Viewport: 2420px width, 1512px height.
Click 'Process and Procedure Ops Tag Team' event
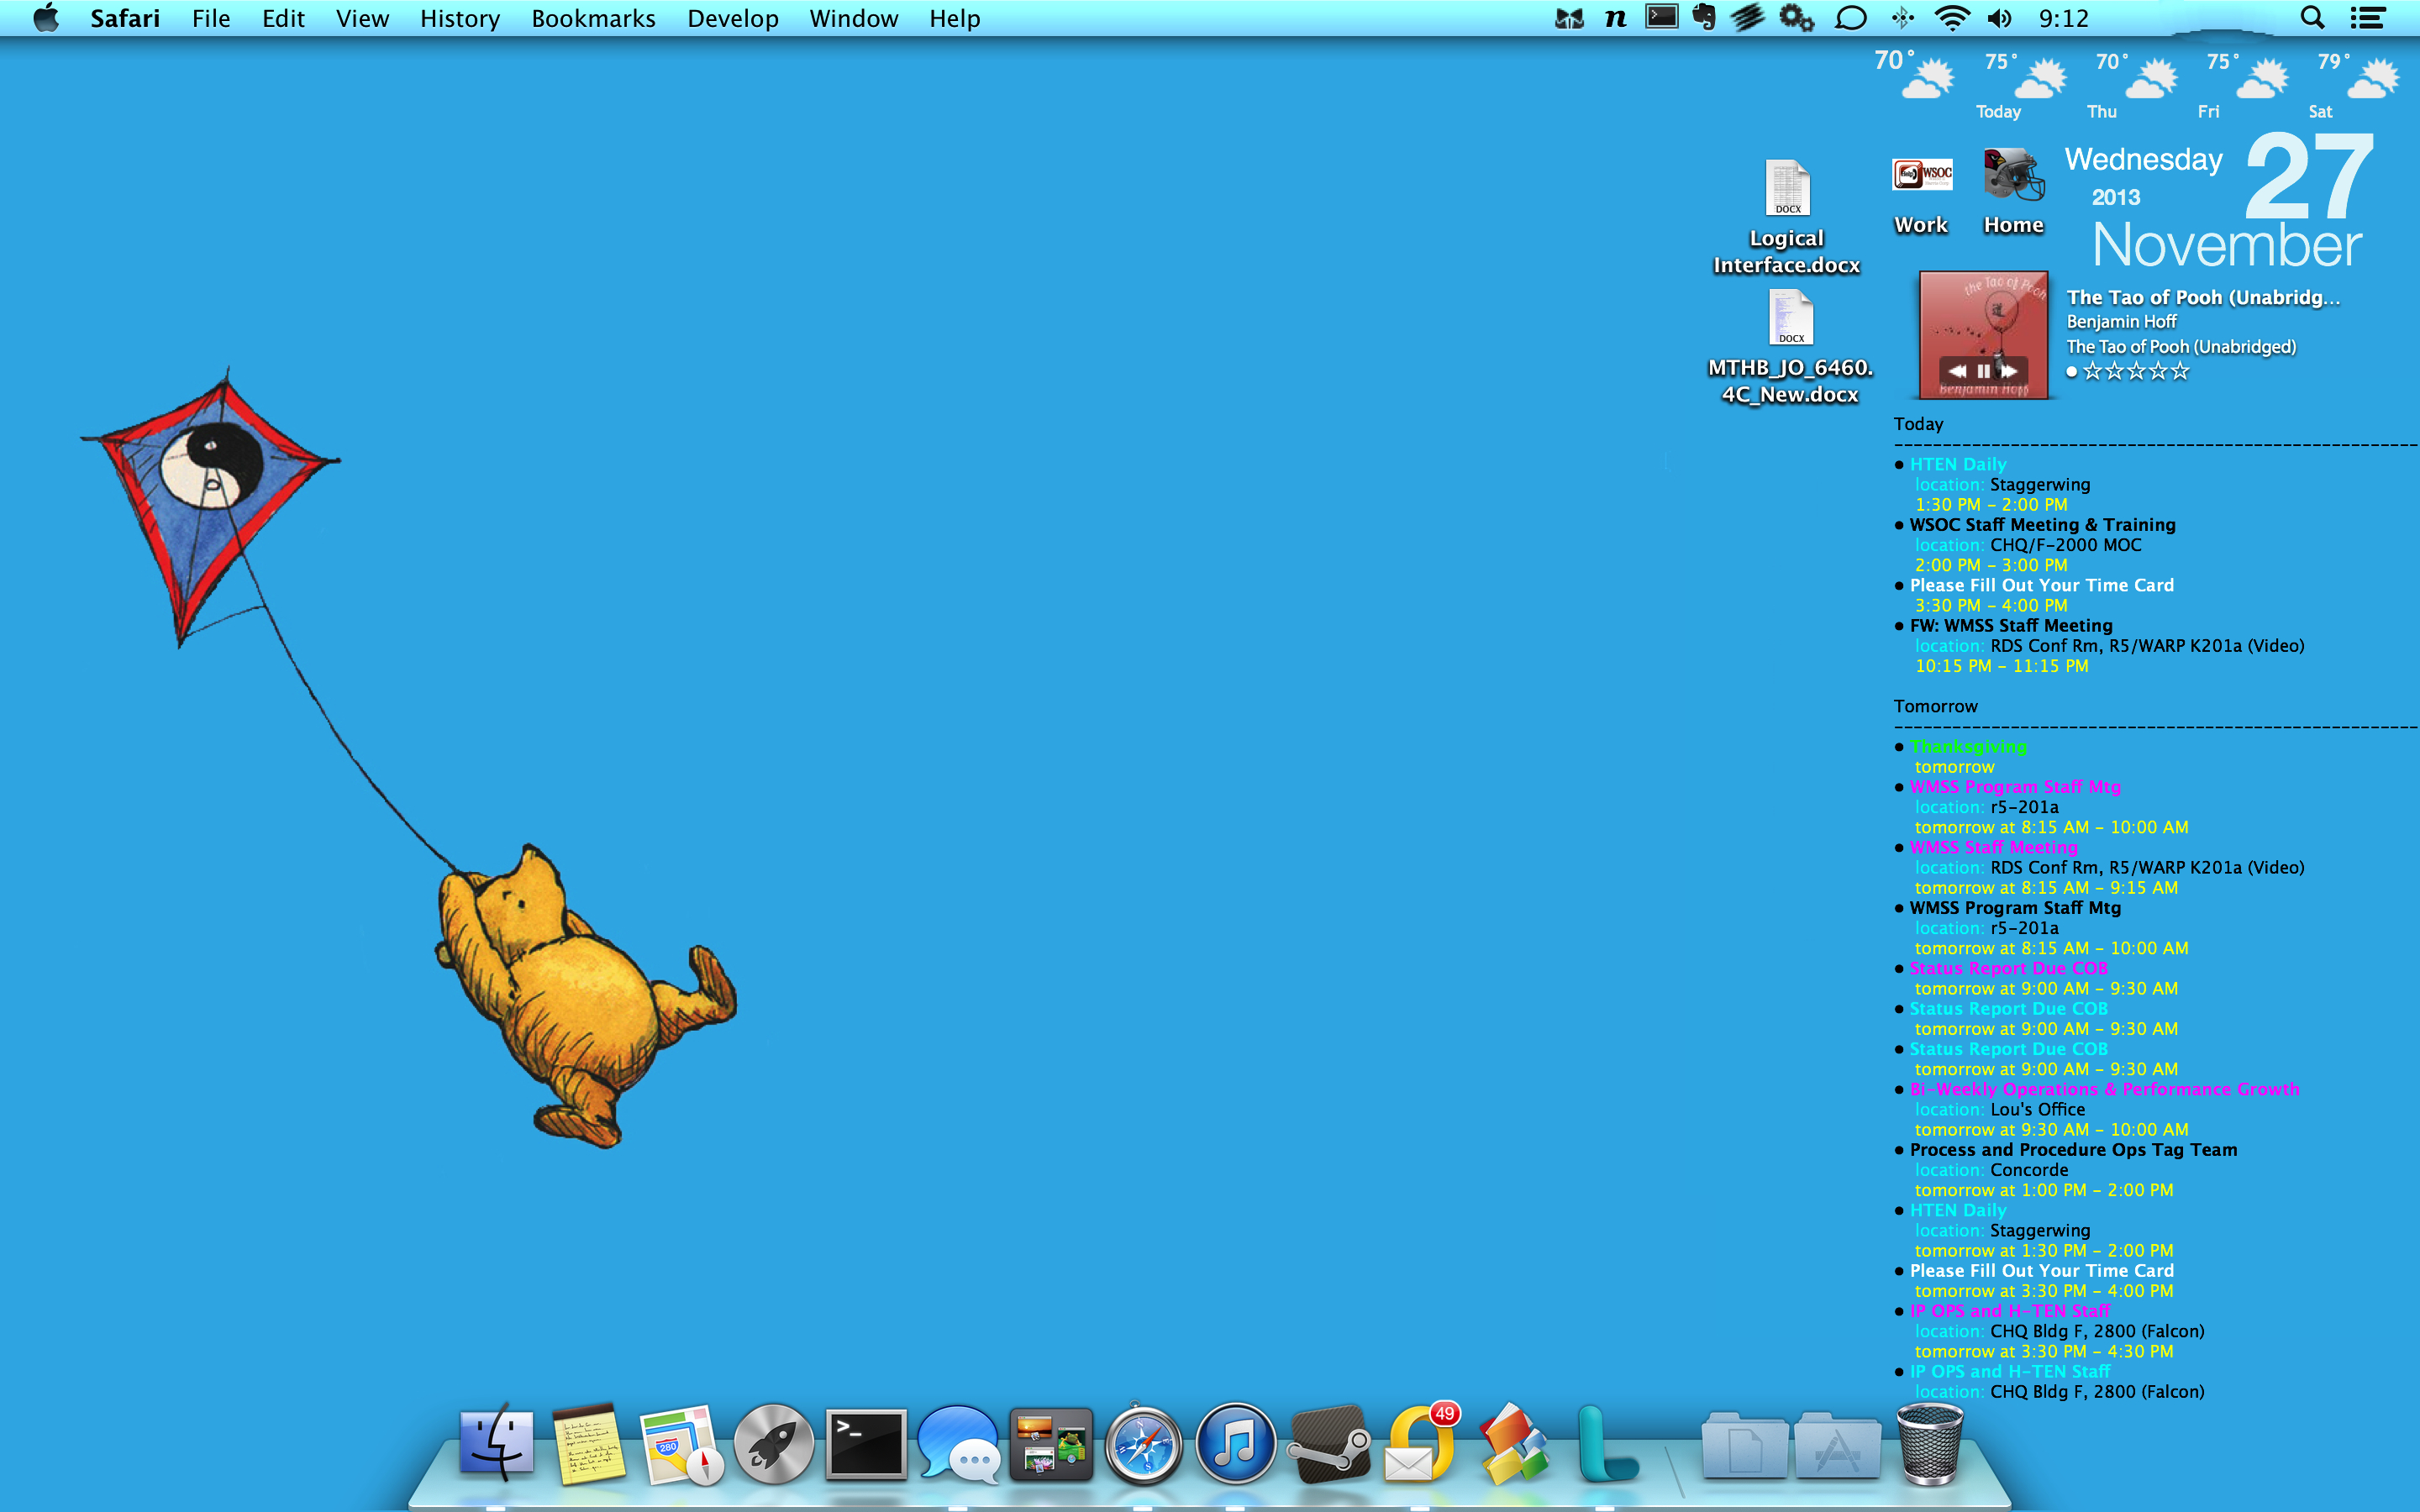click(x=2073, y=1150)
